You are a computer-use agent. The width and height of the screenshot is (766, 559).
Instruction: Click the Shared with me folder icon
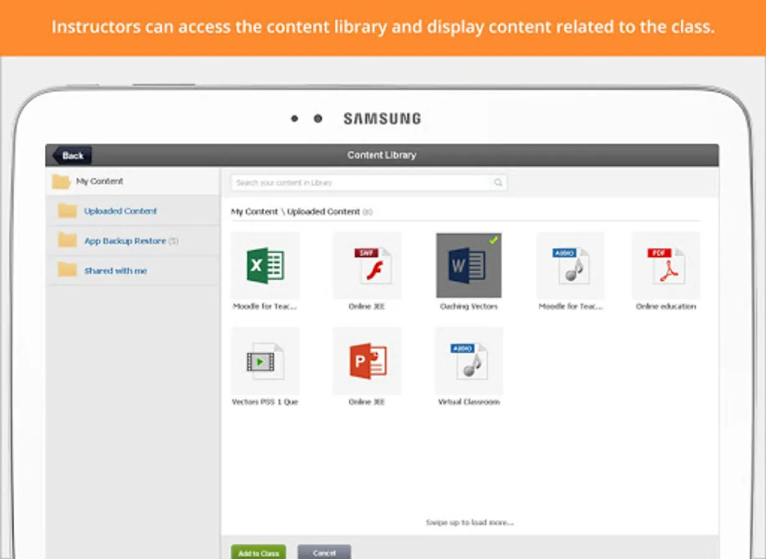(x=67, y=270)
